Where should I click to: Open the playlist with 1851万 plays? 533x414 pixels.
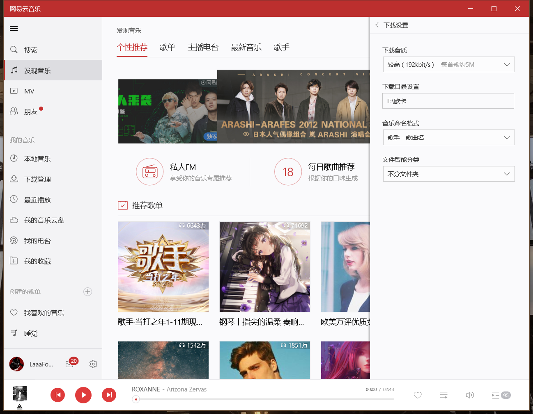point(265,360)
